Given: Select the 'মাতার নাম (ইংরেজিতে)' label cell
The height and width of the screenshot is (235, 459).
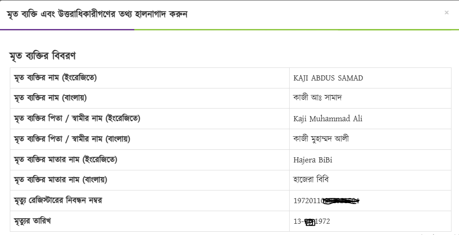Looking at the screenshot, I should point(66,160).
